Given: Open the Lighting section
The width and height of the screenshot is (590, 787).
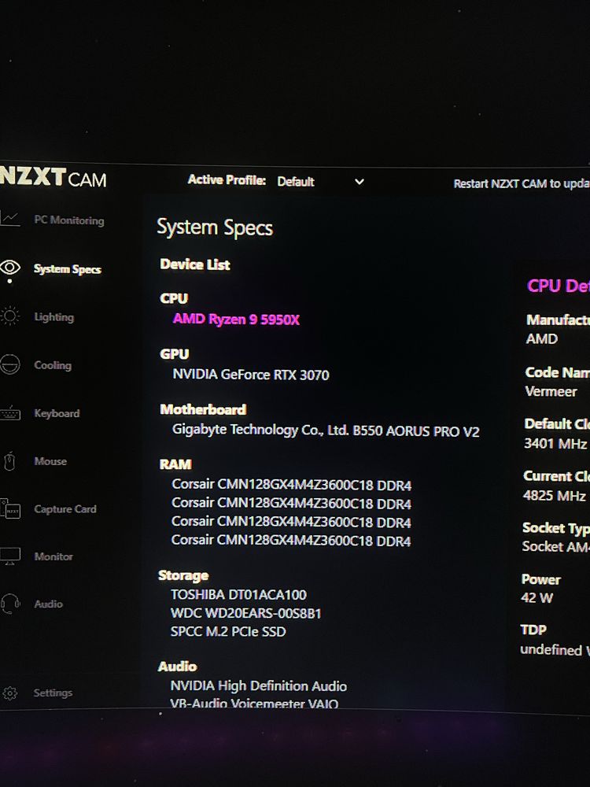Looking at the screenshot, I should (53, 317).
